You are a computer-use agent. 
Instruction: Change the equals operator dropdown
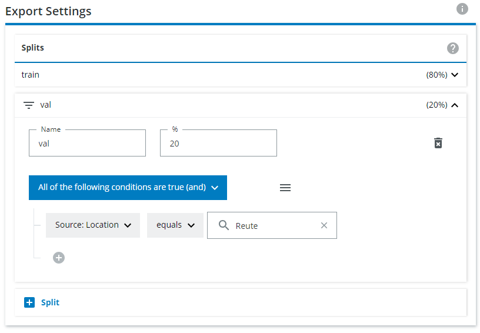pyautogui.click(x=175, y=225)
